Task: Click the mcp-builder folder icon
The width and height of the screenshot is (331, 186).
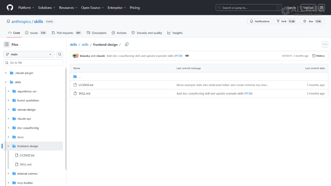Action: pos(14,183)
